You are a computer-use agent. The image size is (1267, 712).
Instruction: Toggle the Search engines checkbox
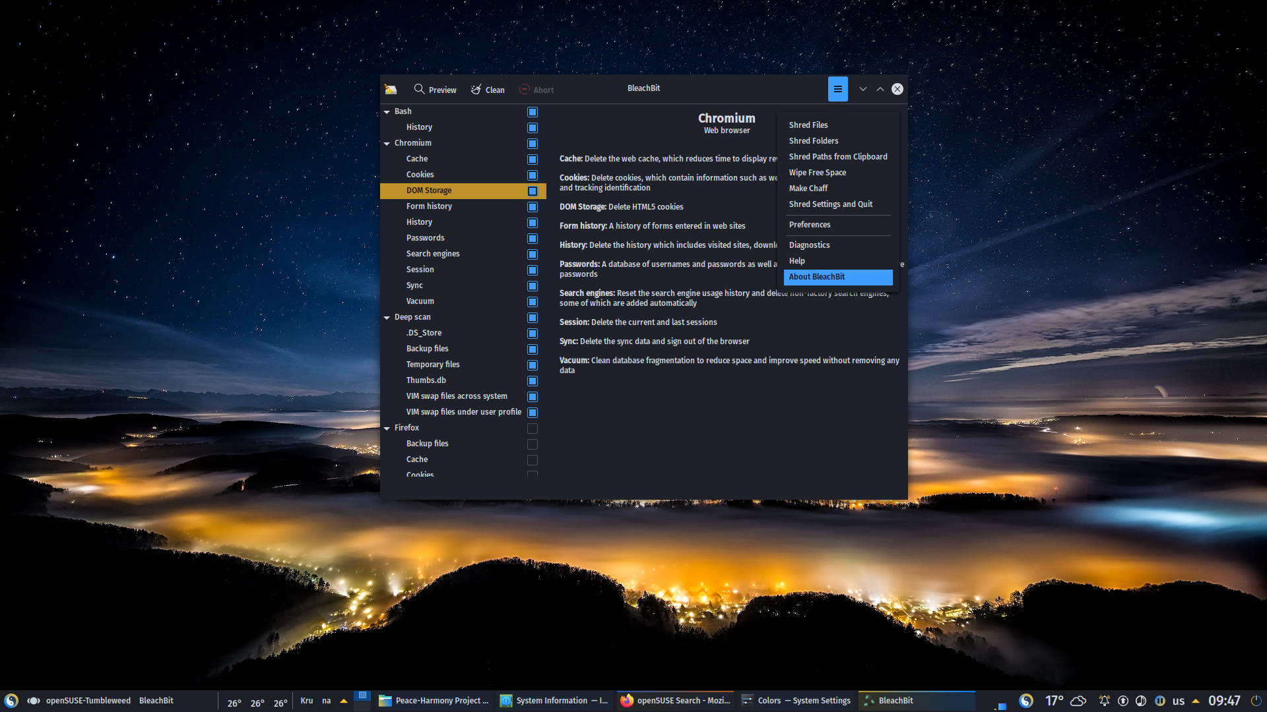[533, 254]
